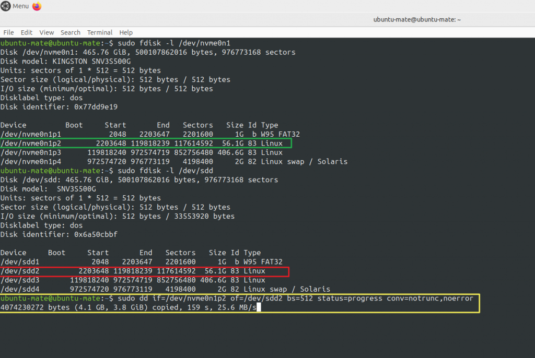Open the Help menu
The height and width of the screenshot is (358, 535).
point(126,32)
